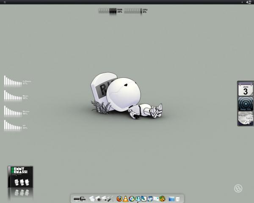This screenshot has width=254, height=203.
Task: Launch the iTunes music note icon
Action: pyautogui.click(x=150, y=199)
